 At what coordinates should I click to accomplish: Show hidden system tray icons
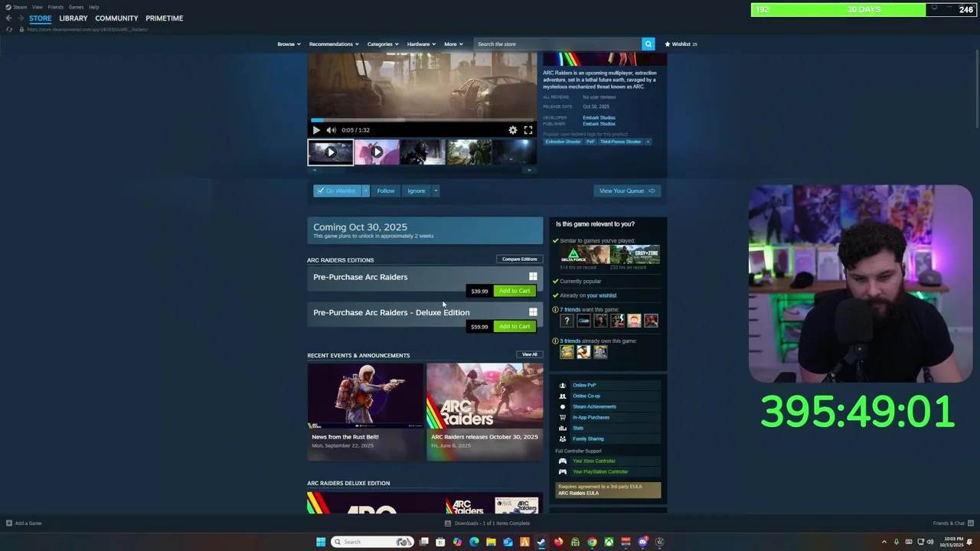(884, 542)
